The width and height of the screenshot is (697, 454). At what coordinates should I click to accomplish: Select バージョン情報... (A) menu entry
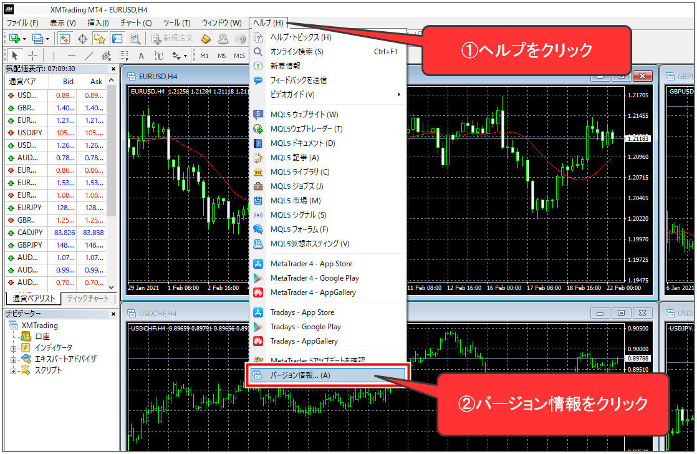(328, 375)
